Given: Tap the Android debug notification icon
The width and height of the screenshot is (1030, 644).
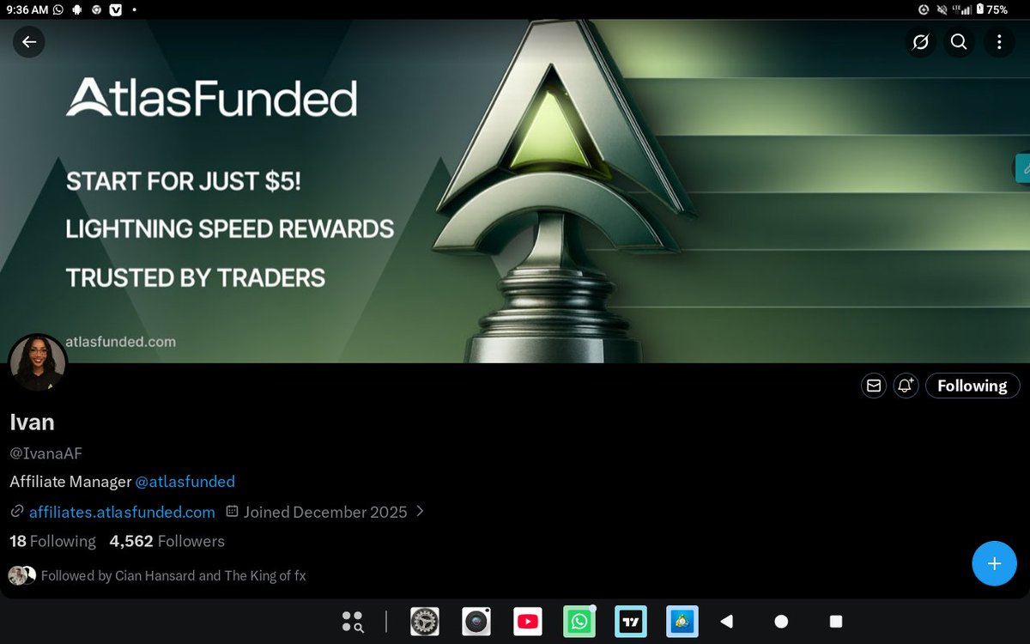Looking at the screenshot, I should [78, 9].
